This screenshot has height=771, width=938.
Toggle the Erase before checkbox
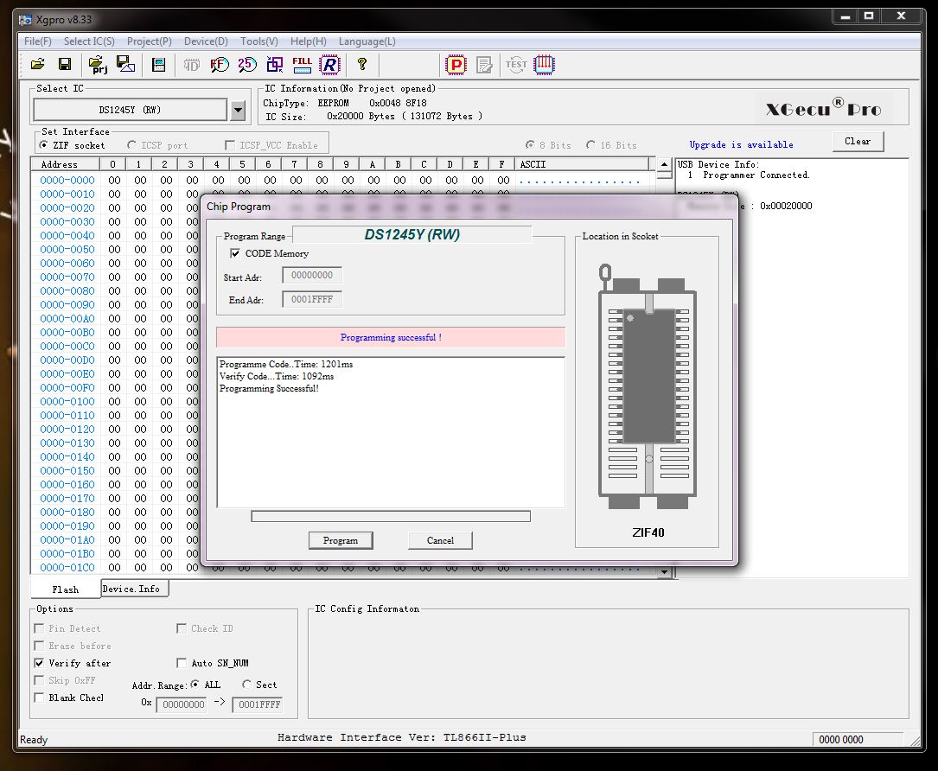[39, 646]
